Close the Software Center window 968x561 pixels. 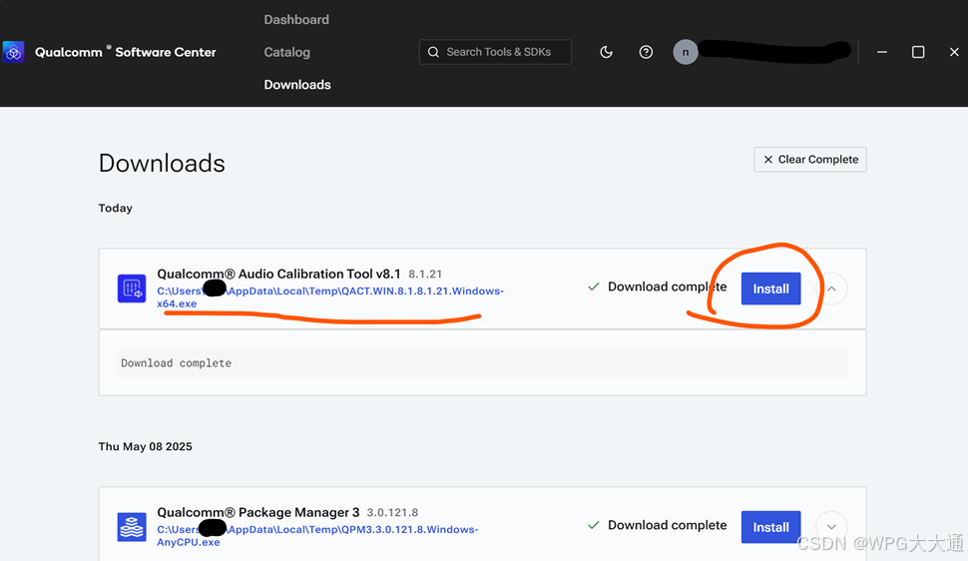coord(954,52)
